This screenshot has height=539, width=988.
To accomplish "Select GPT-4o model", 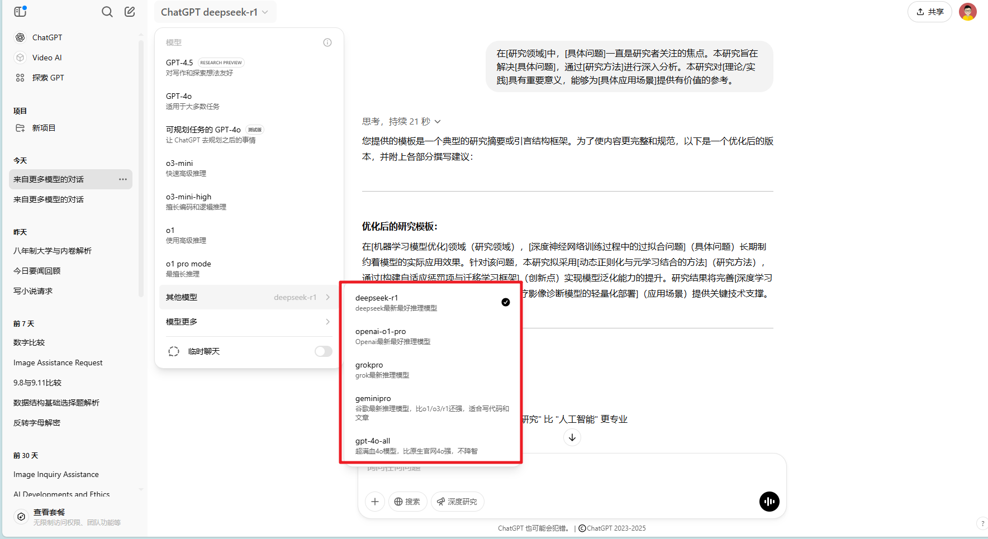I will click(x=249, y=101).
